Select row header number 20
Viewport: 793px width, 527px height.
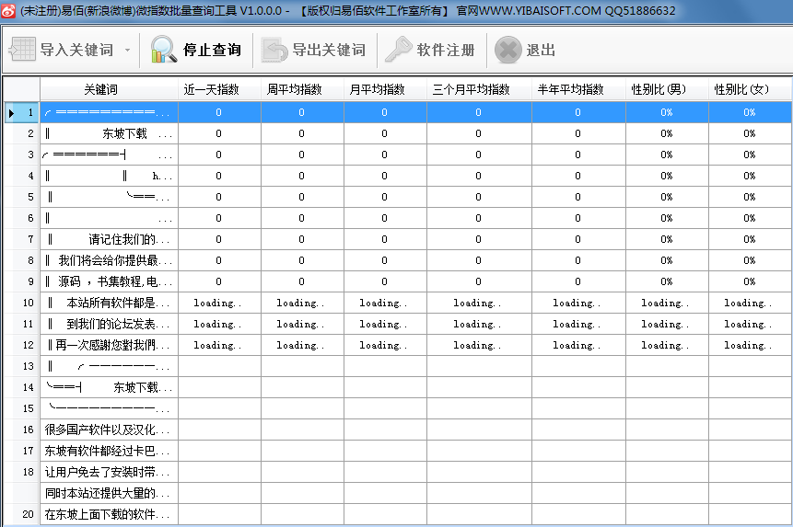[x=22, y=514]
